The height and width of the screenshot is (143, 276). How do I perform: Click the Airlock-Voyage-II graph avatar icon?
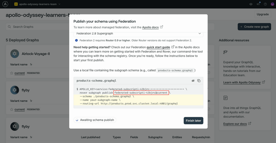pyautogui.click(x=15, y=54)
